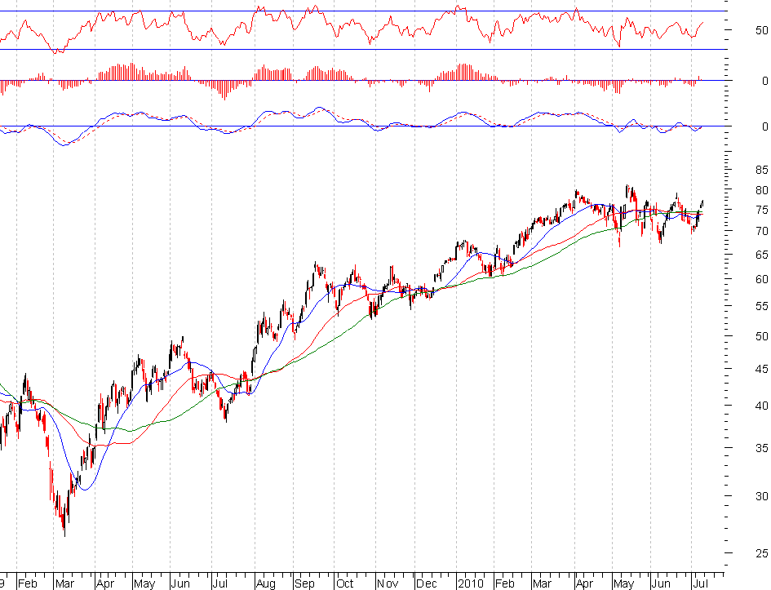
Task: Click the price axis value '65'
Action: [762, 255]
